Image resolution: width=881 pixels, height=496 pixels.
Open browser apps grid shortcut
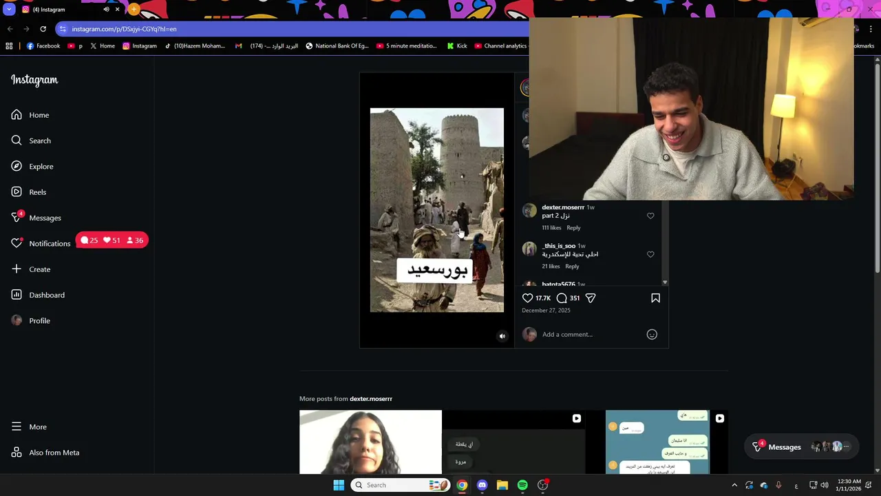tap(9, 46)
